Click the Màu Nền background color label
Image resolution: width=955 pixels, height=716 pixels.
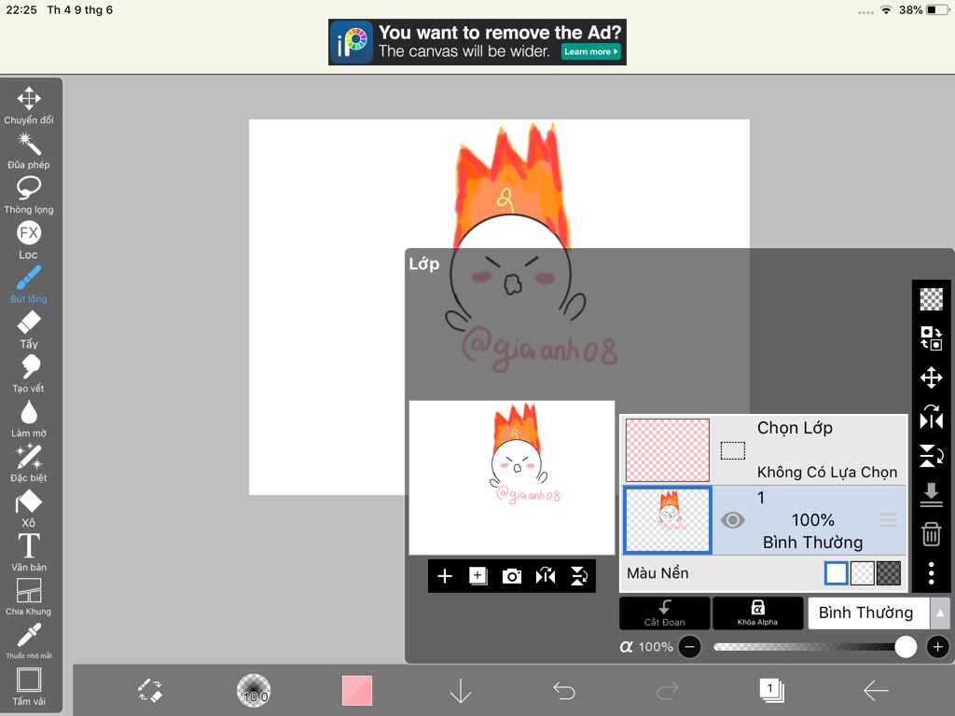657,573
